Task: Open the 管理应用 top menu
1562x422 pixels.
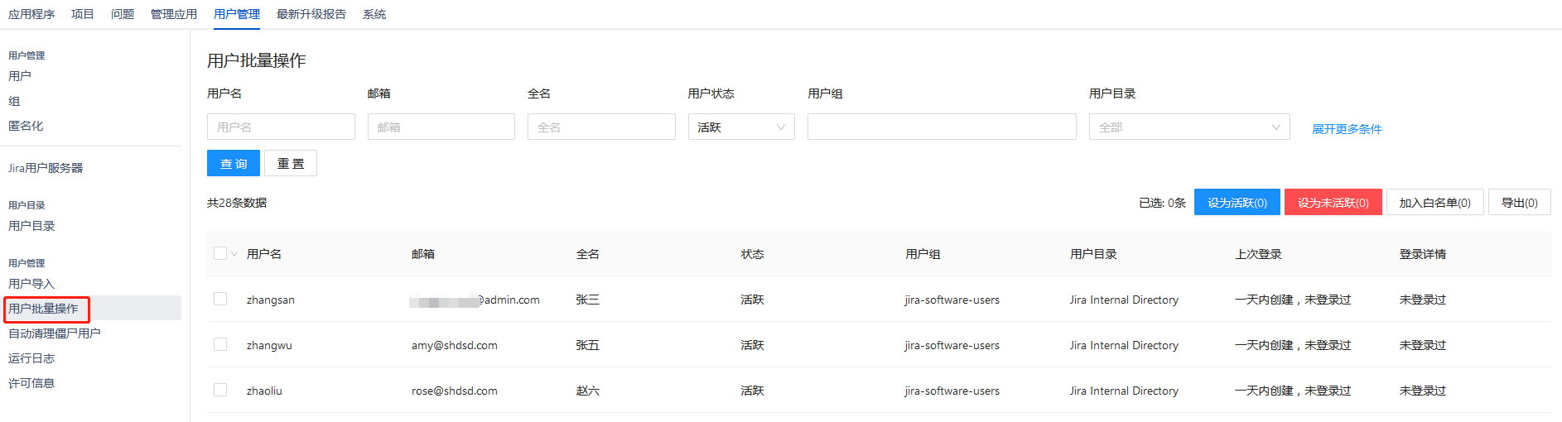Action: (174, 14)
